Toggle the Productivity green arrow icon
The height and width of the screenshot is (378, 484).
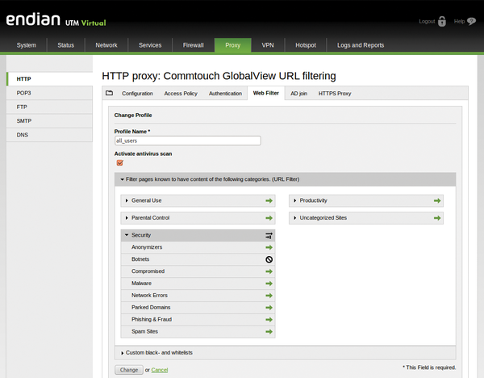pyautogui.click(x=437, y=200)
